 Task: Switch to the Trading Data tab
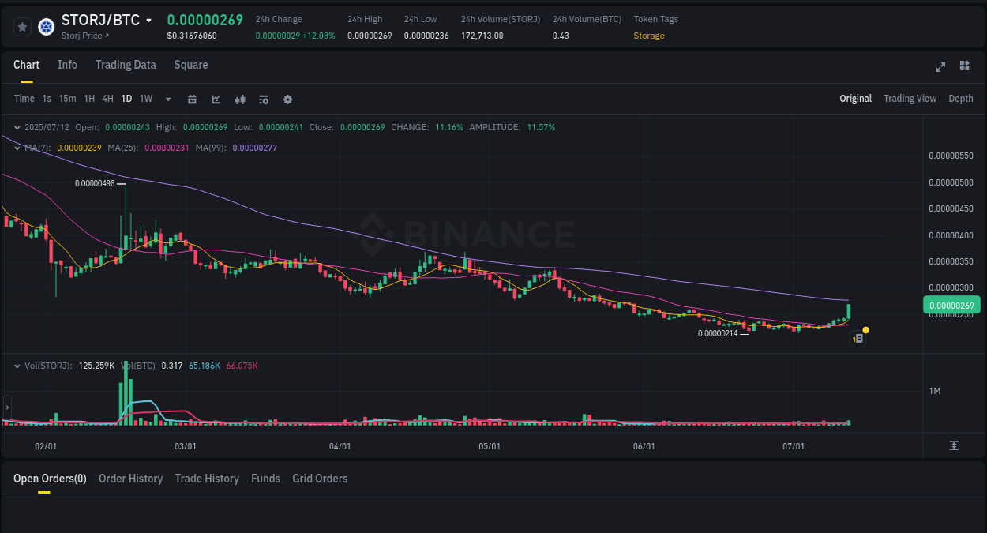click(x=126, y=65)
